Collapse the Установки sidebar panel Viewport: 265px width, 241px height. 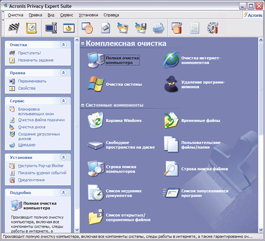point(64,157)
